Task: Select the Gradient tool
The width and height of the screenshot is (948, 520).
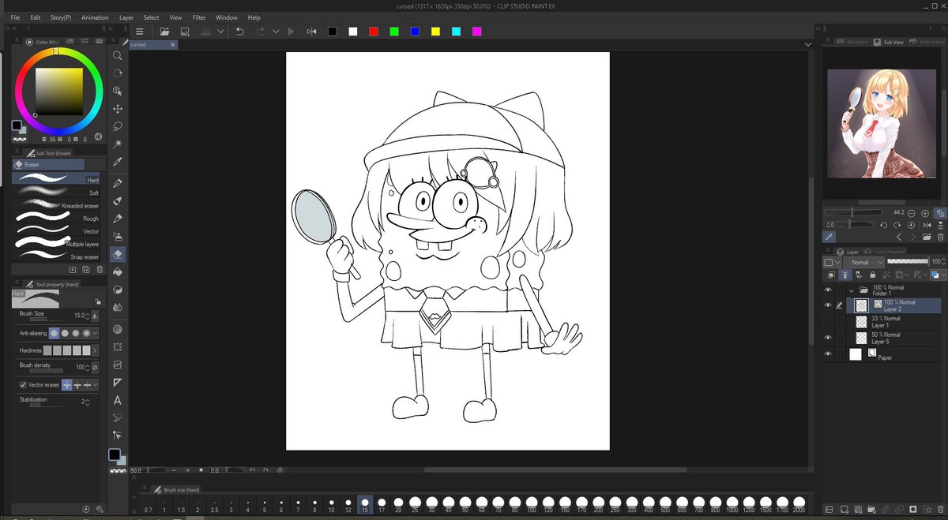Action: pos(118,329)
